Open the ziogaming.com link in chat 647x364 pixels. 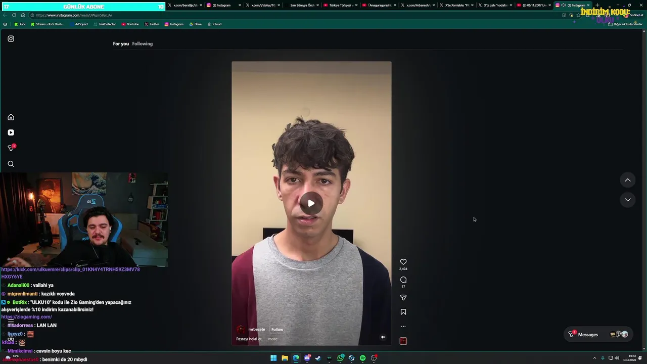pyautogui.click(x=26, y=317)
